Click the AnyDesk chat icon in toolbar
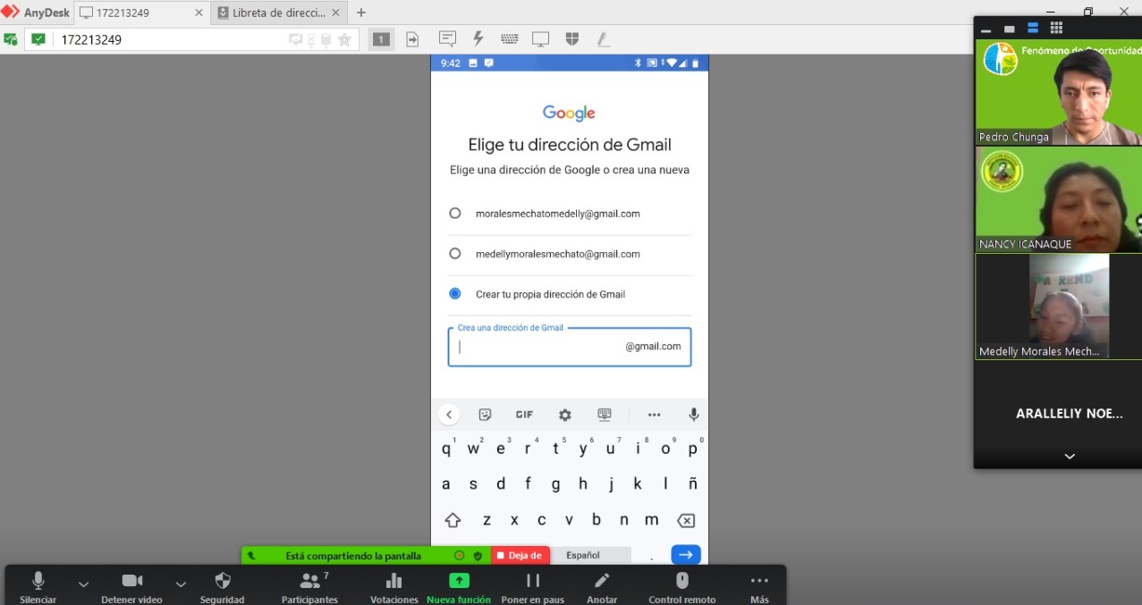 point(447,39)
